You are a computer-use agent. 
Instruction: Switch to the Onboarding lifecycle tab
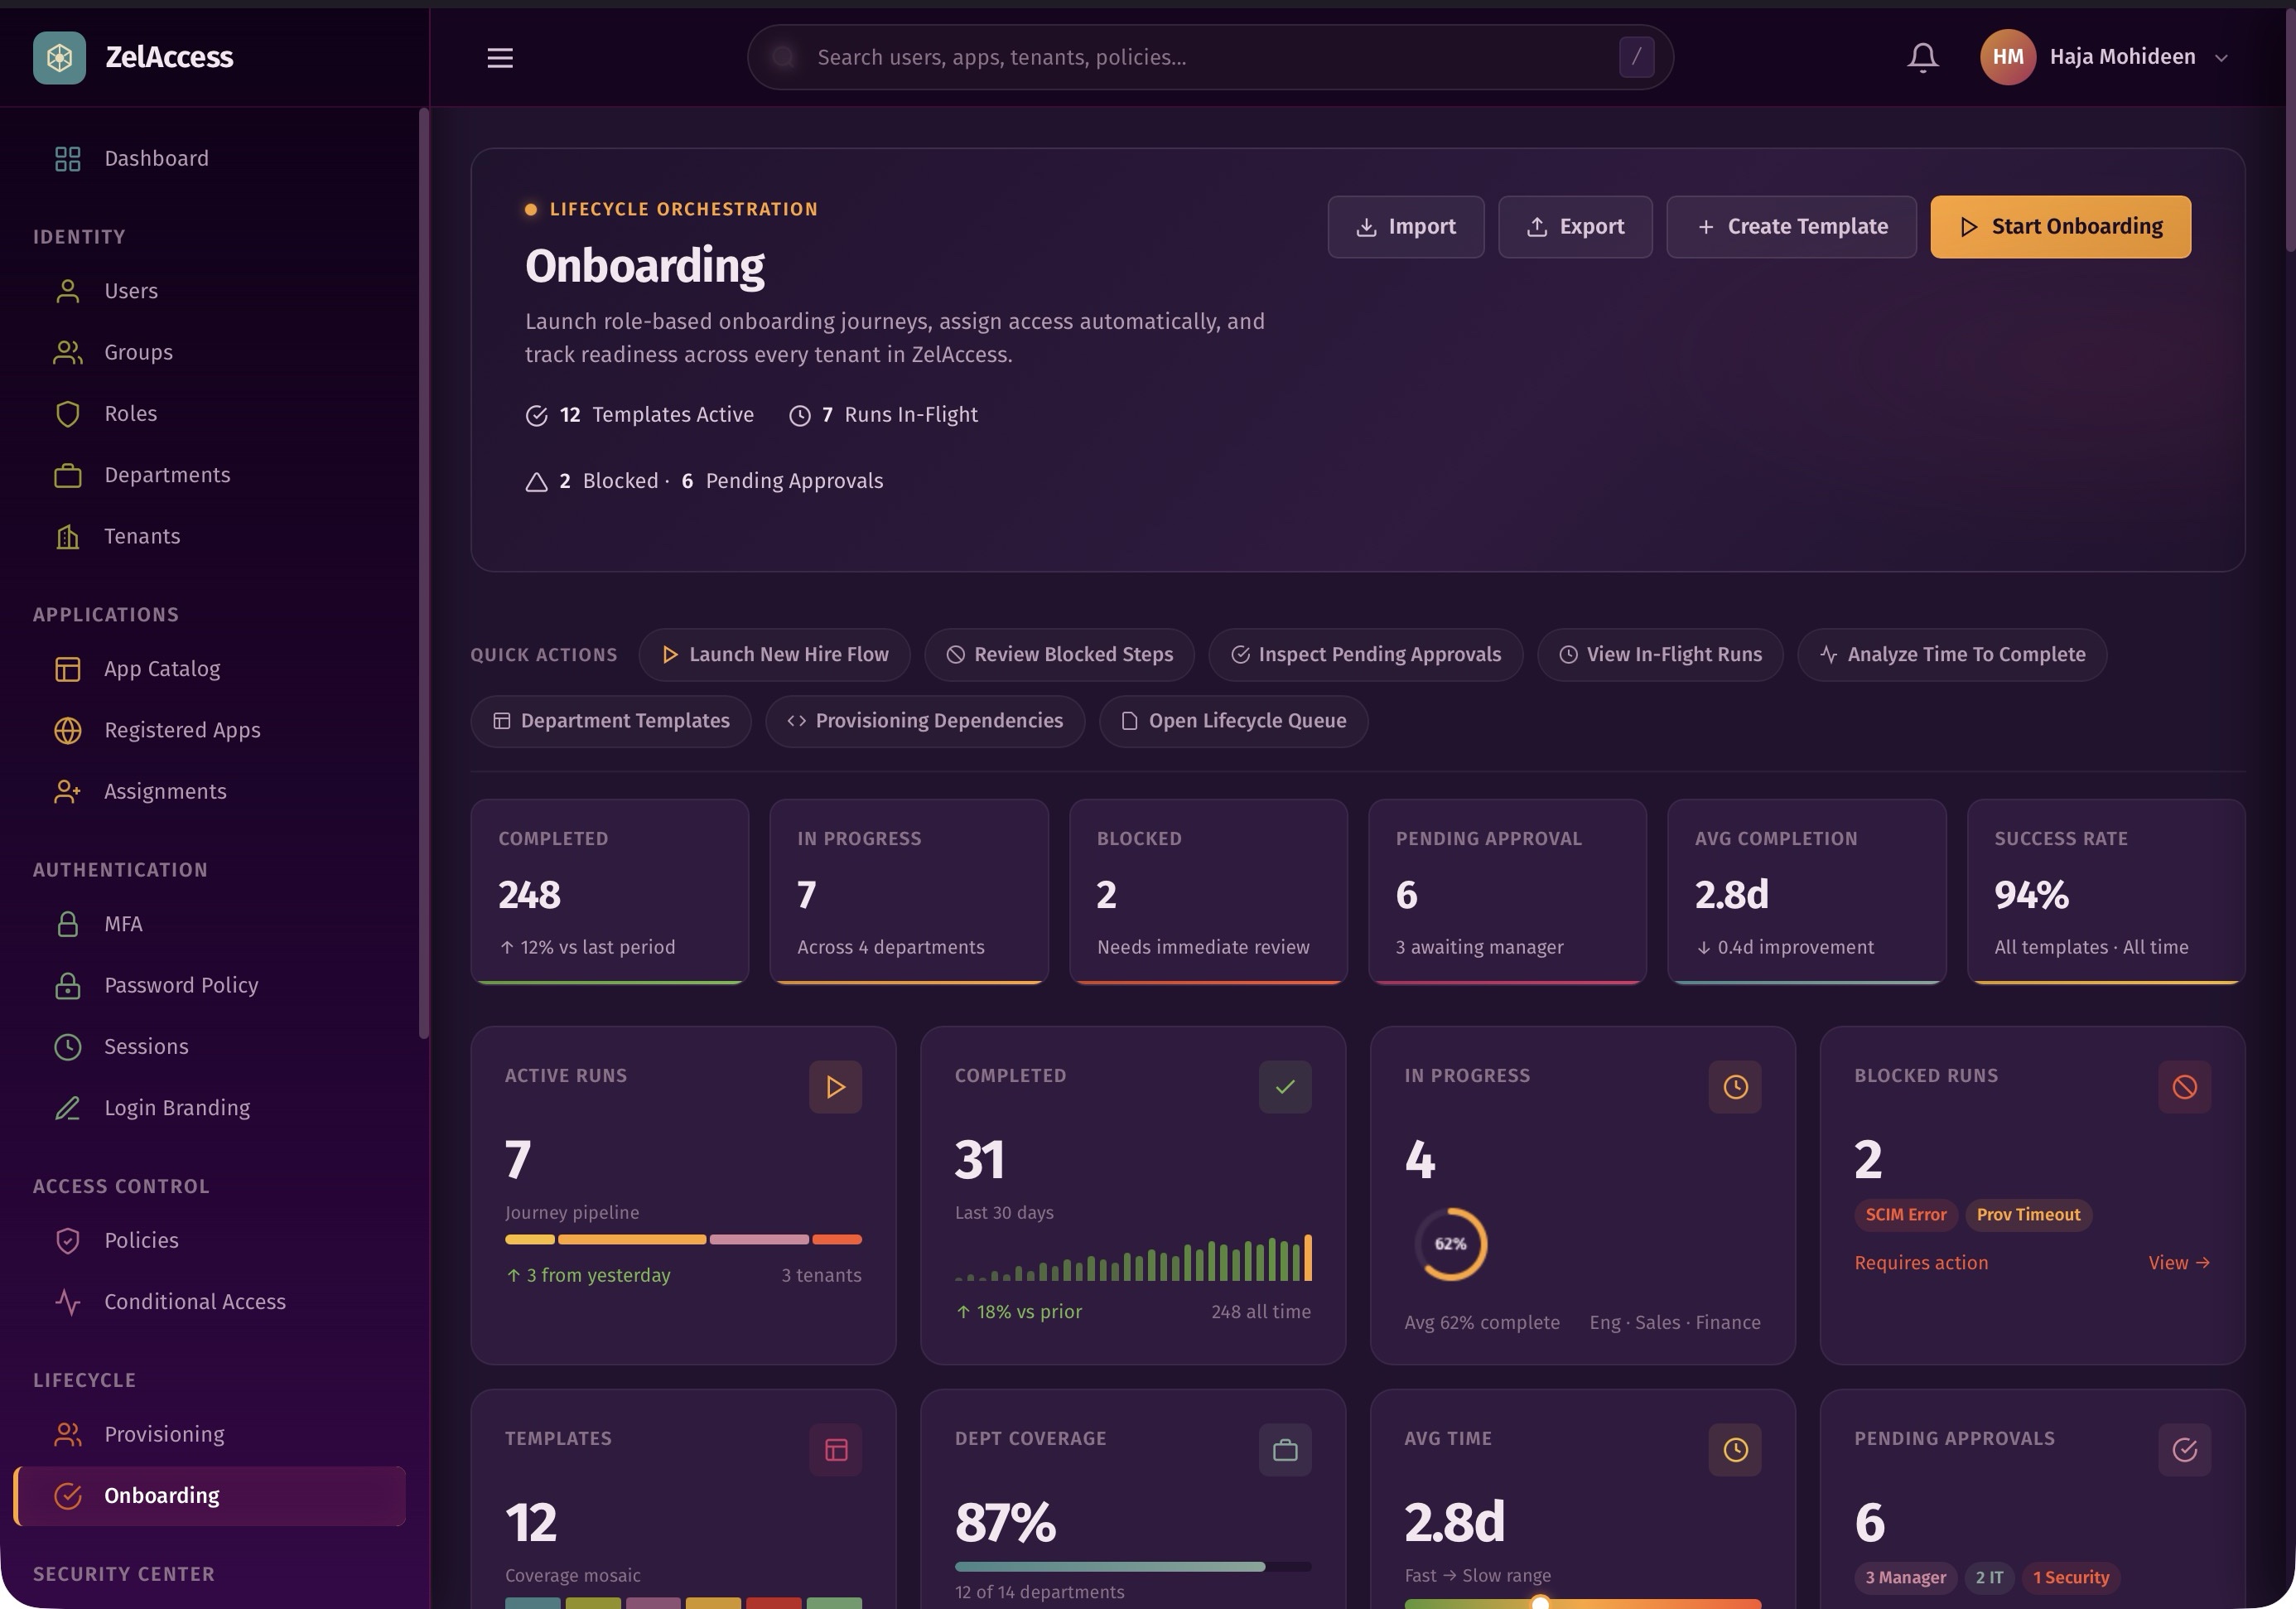161,1495
